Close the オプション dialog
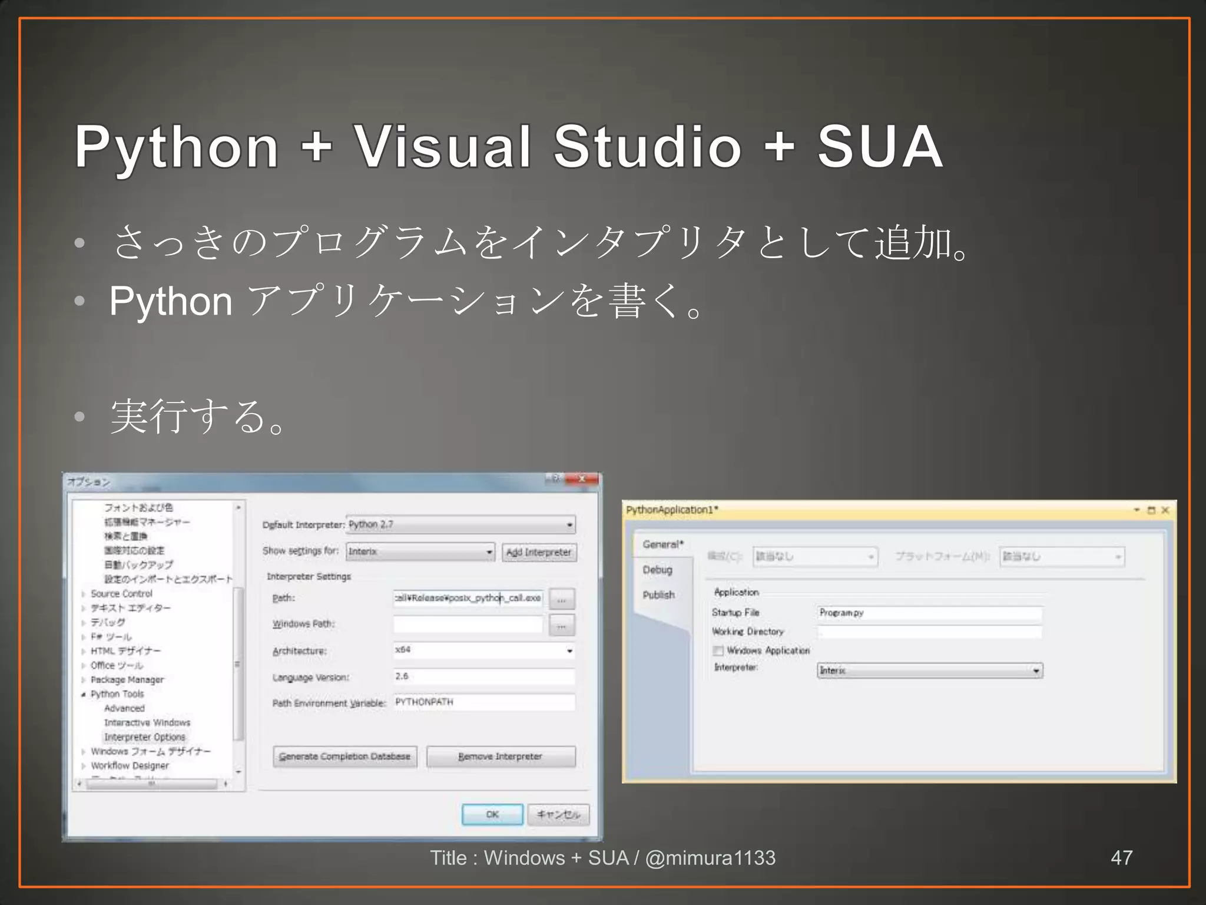 click(x=582, y=479)
